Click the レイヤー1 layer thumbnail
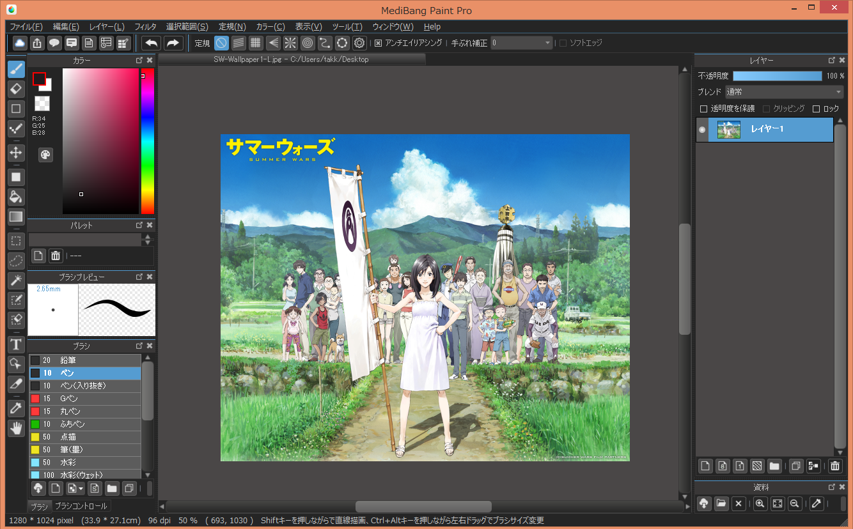This screenshot has width=853, height=529. 729,130
